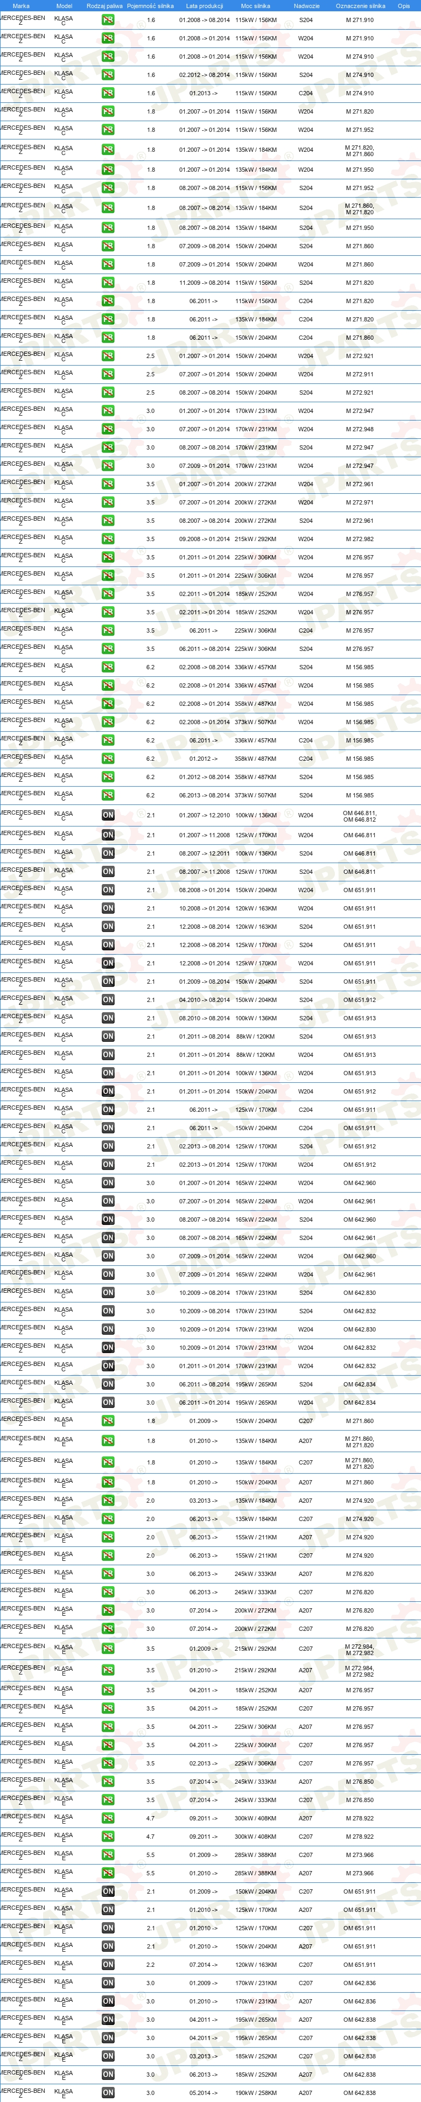Click petrol icon in 5.5 C207 row

click(x=108, y=1855)
